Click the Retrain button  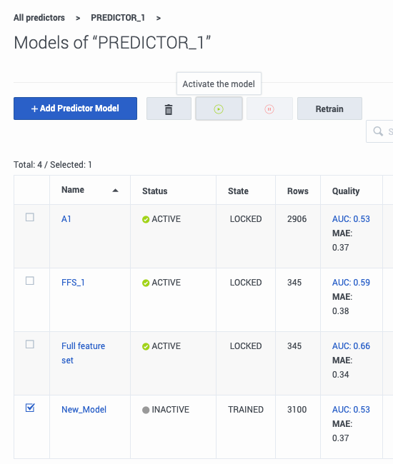click(x=329, y=109)
